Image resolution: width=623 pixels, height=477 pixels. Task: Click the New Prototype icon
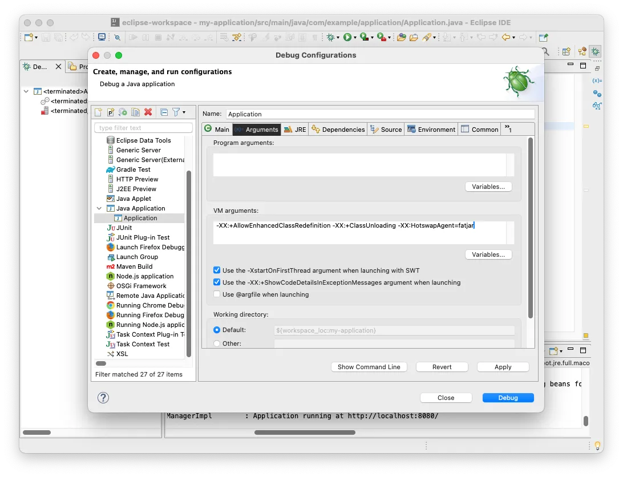110,112
